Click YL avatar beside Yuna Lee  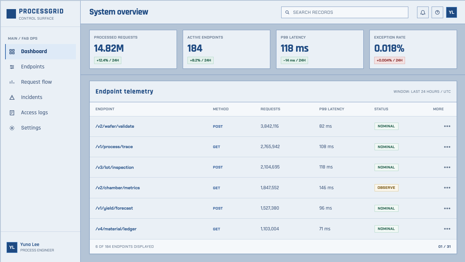tap(12, 247)
